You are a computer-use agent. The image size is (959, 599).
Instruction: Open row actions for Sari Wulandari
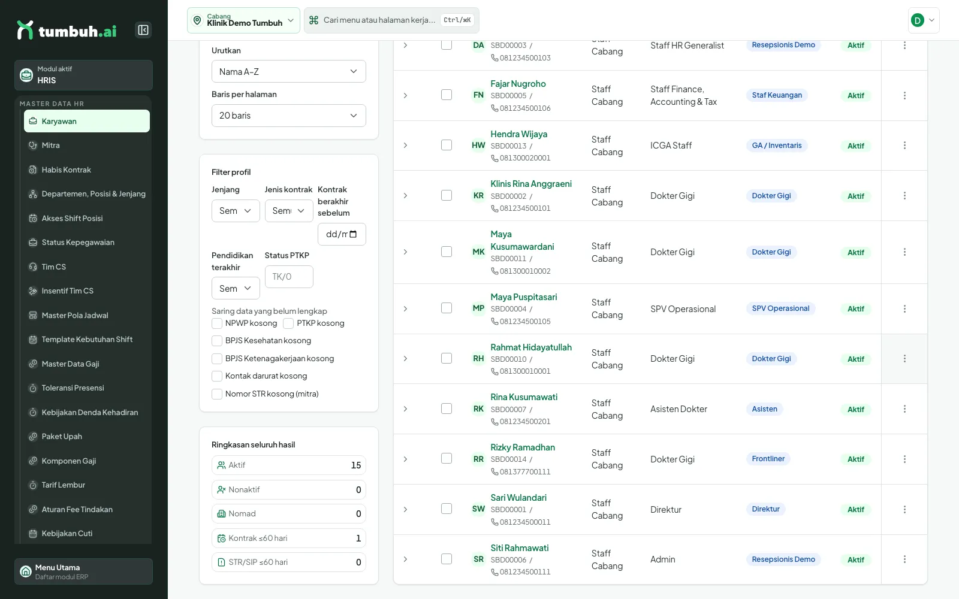click(x=904, y=509)
